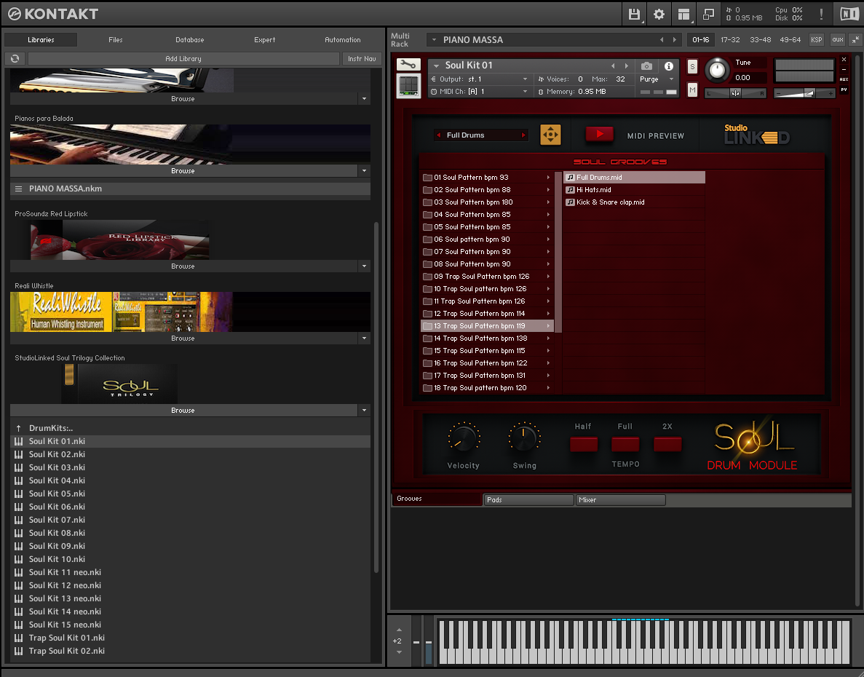Load previous instrument with Soul Kit 01 left arrow

coord(613,66)
